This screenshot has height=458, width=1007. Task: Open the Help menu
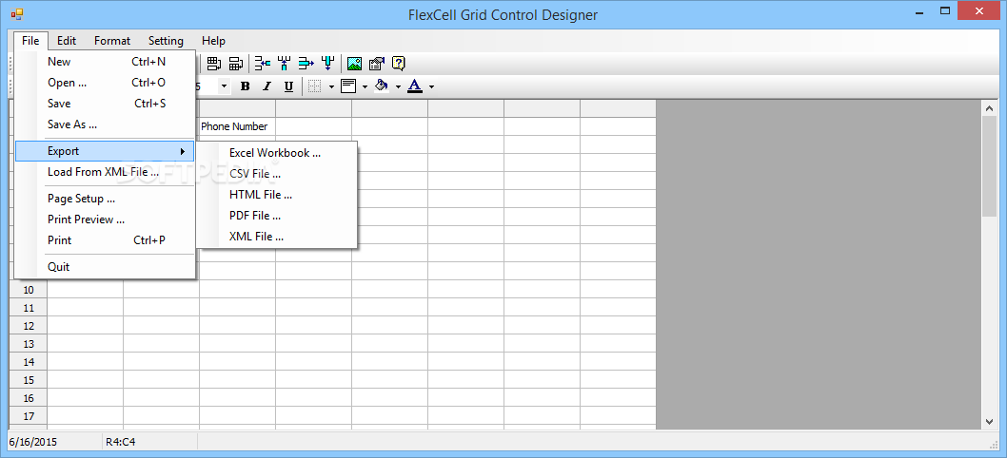click(213, 41)
